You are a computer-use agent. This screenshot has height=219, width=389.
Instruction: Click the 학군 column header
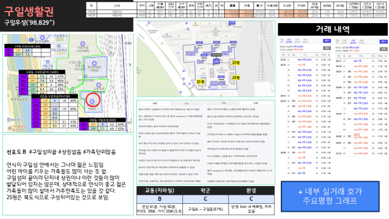[205, 190]
